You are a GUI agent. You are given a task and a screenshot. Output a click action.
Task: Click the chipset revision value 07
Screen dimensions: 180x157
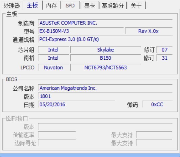point(165,50)
